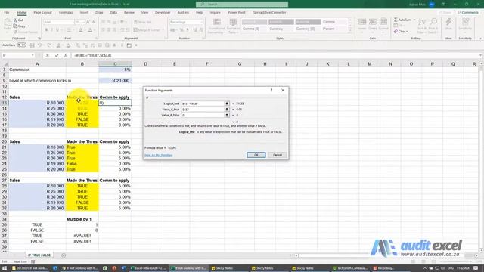Click the Cut icon in Clipboard group
The width and height of the screenshot is (484, 272).
pyautogui.click(x=15, y=20)
